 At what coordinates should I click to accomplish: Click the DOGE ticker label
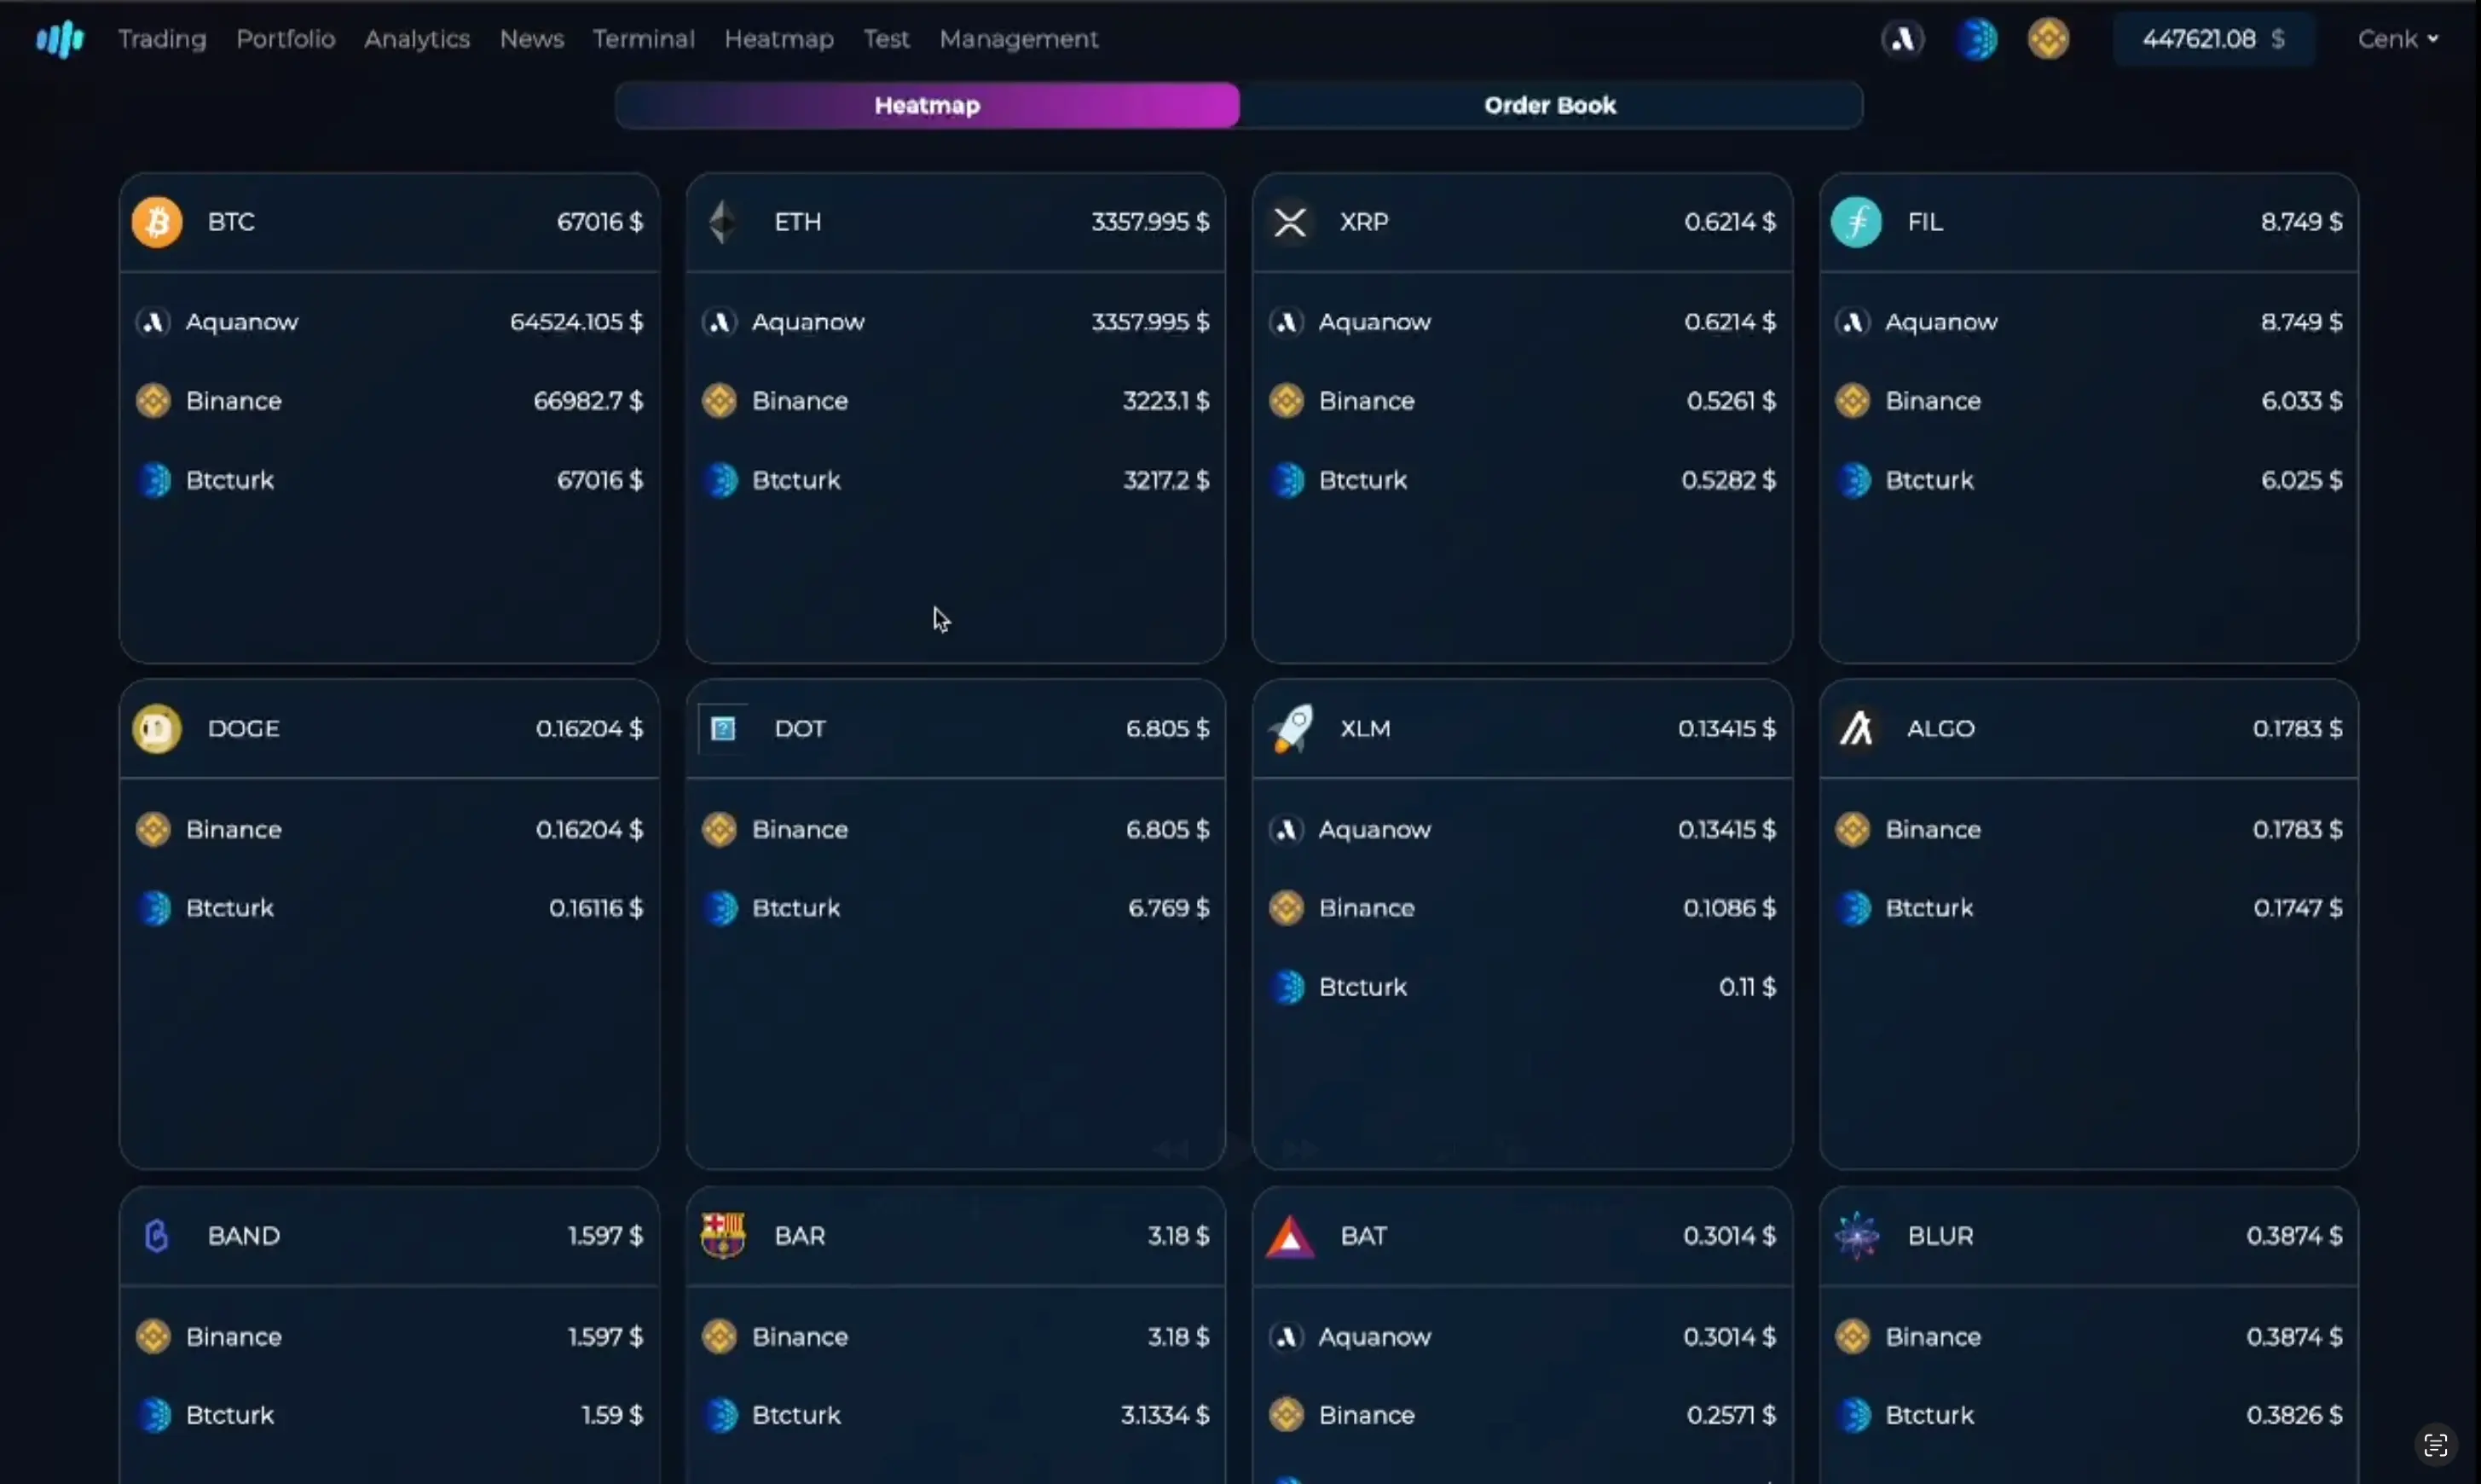[244, 729]
